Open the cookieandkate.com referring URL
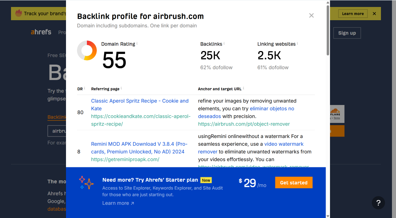The height and width of the screenshot is (218, 396). point(141,120)
